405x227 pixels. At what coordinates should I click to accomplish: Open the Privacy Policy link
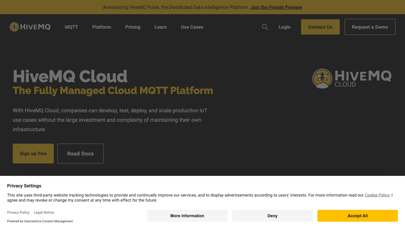(18, 213)
